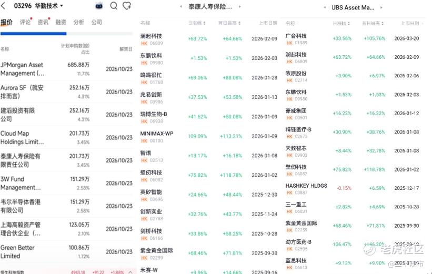Open 剑桥科技 06166 stock row

point(208,235)
